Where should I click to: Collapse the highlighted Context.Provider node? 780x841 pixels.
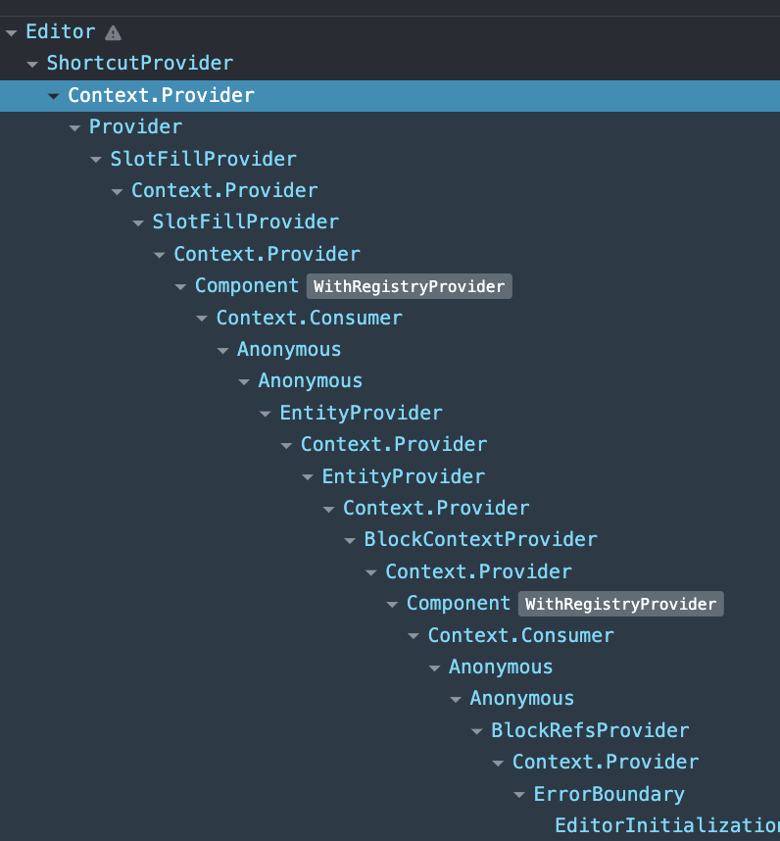54,95
